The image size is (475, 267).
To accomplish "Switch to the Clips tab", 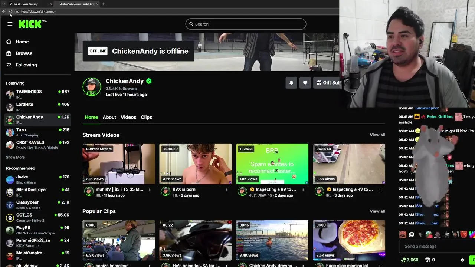I will (x=146, y=117).
